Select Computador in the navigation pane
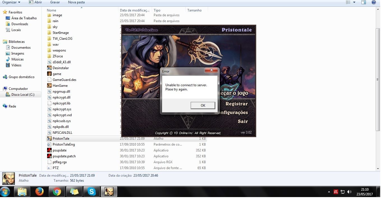 tap(18, 89)
